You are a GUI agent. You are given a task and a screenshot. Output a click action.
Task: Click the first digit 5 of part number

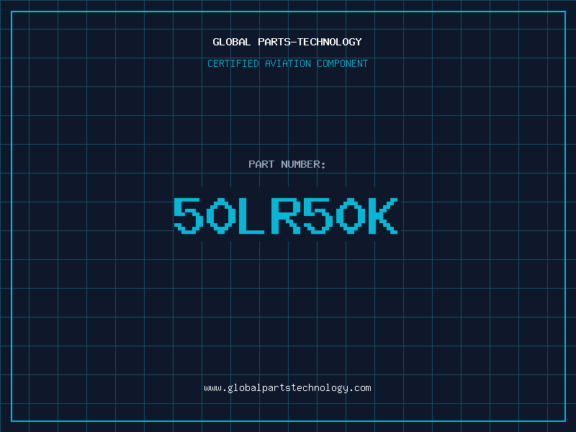pyautogui.click(x=189, y=216)
